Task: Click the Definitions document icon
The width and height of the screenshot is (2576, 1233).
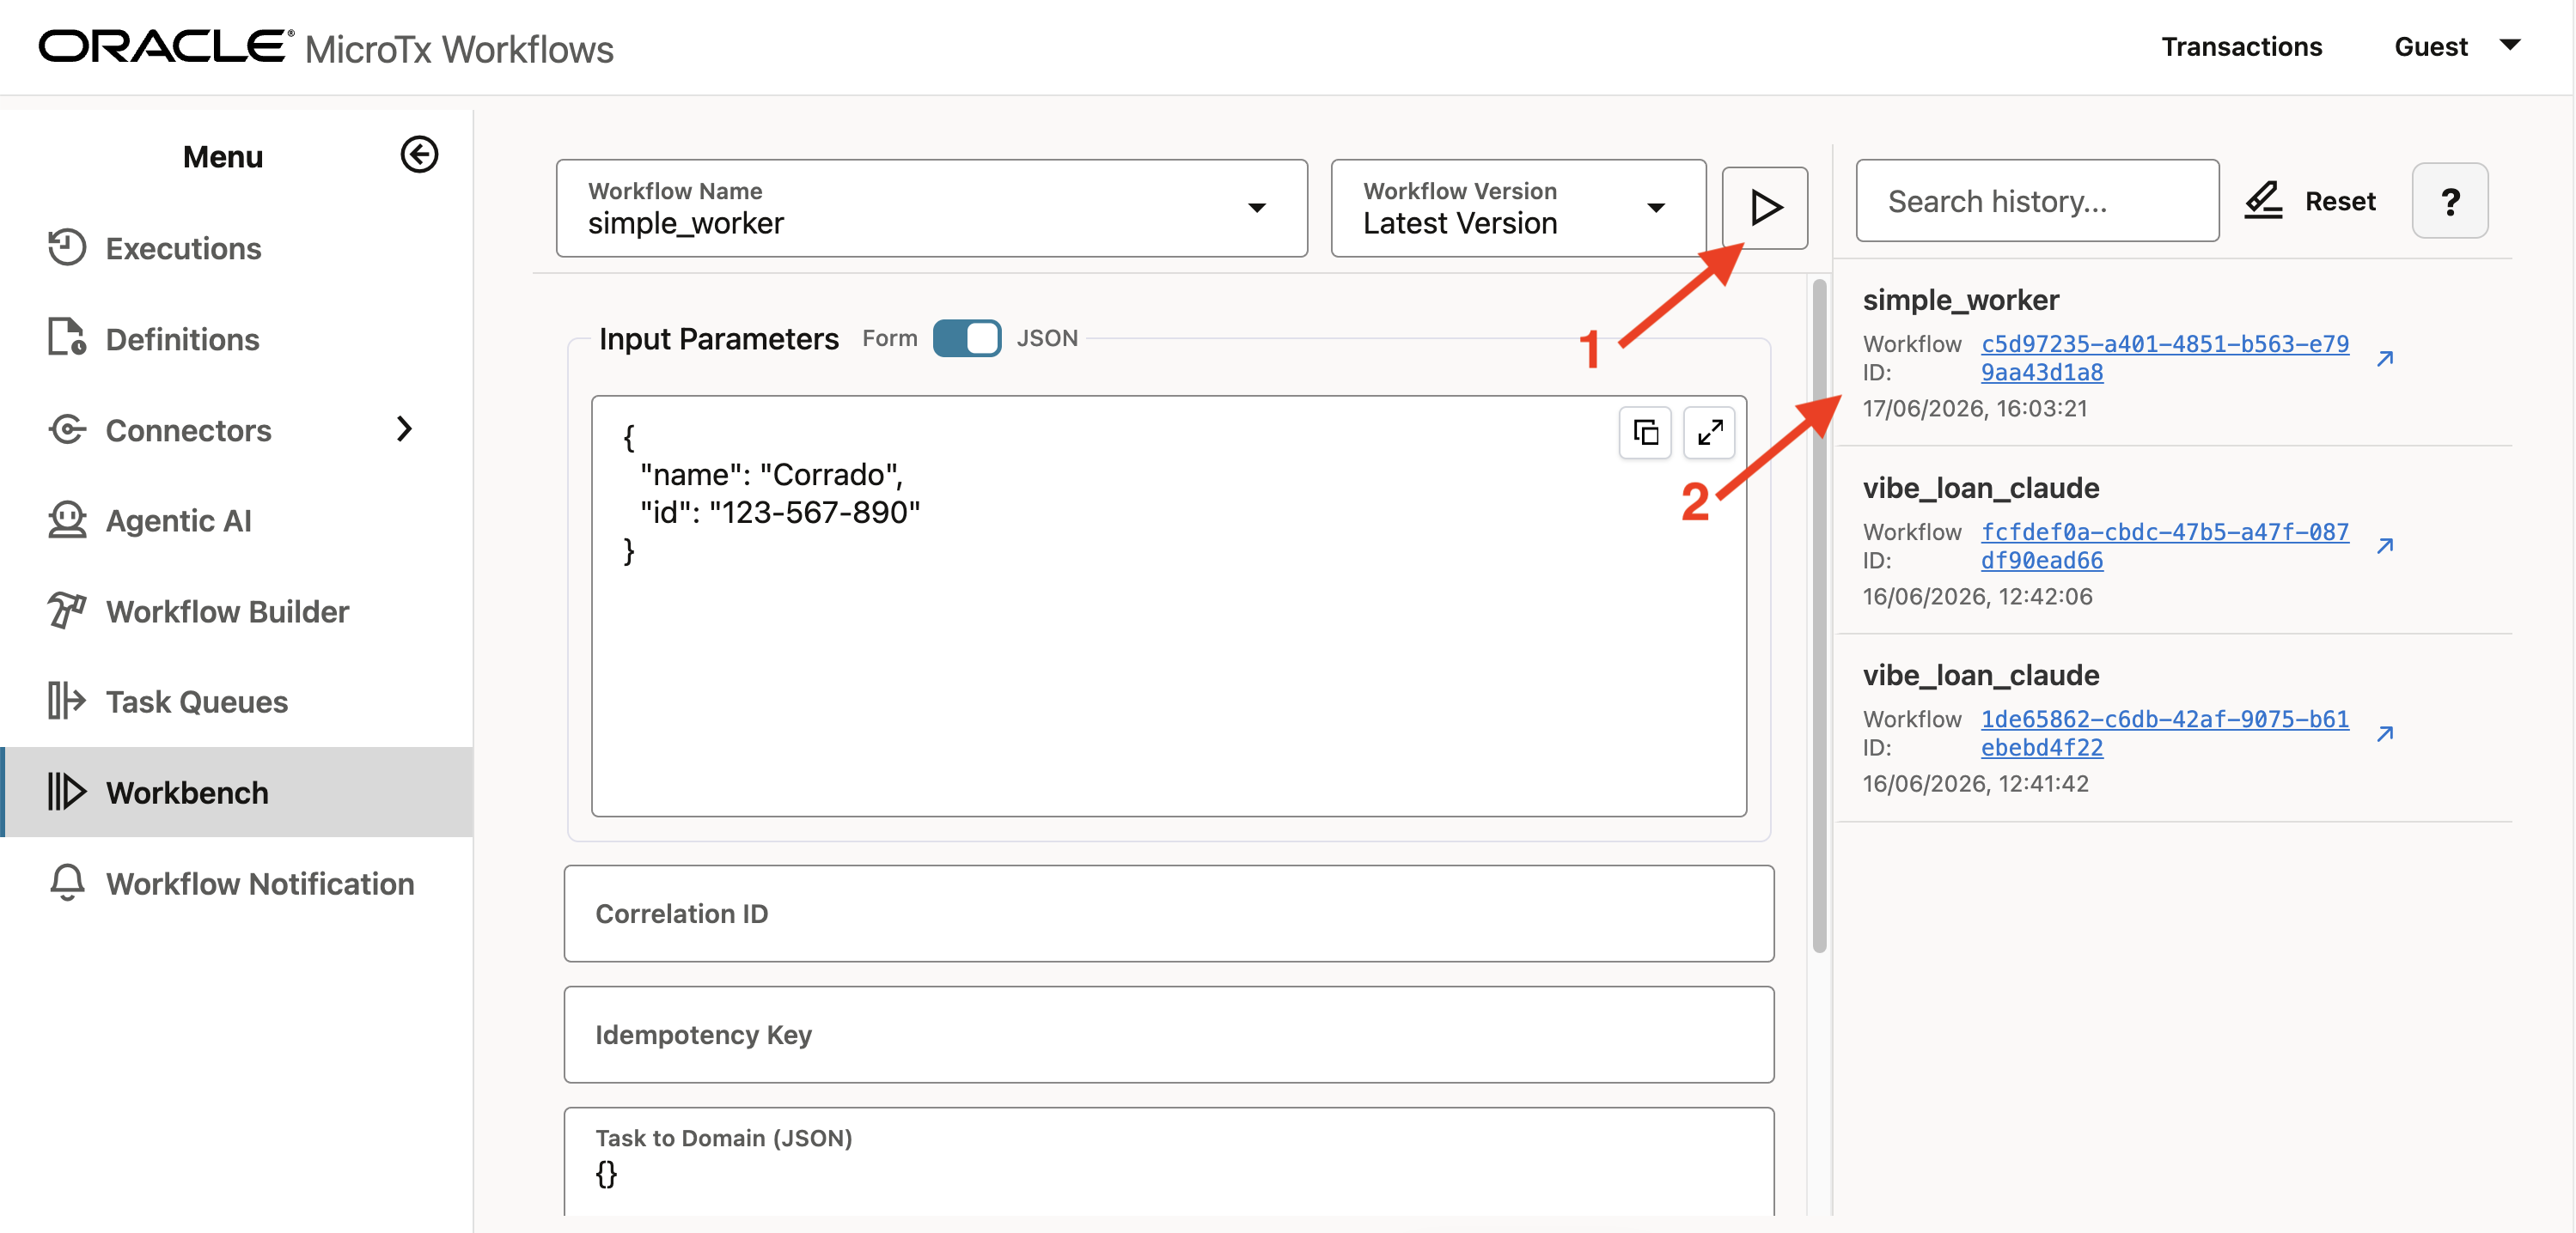Action: click(x=67, y=337)
